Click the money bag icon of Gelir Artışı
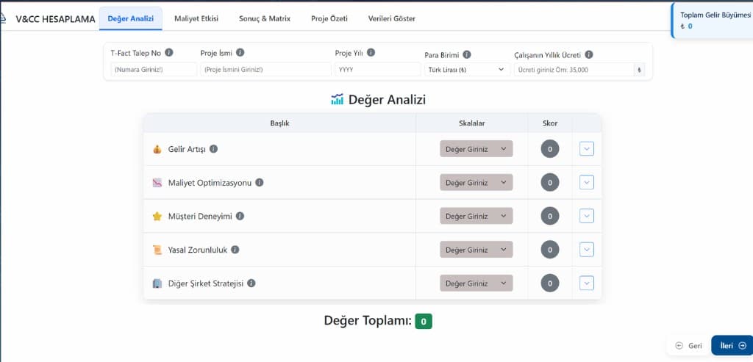753x362 pixels. coord(157,149)
